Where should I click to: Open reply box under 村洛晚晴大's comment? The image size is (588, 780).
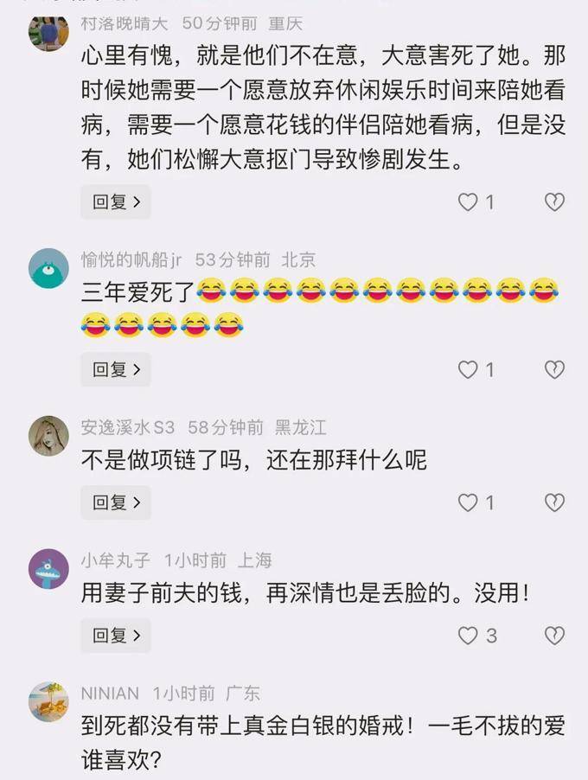116,202
